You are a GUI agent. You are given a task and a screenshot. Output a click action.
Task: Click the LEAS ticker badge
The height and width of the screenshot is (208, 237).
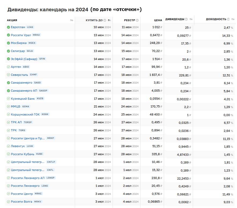pos(30,27)
